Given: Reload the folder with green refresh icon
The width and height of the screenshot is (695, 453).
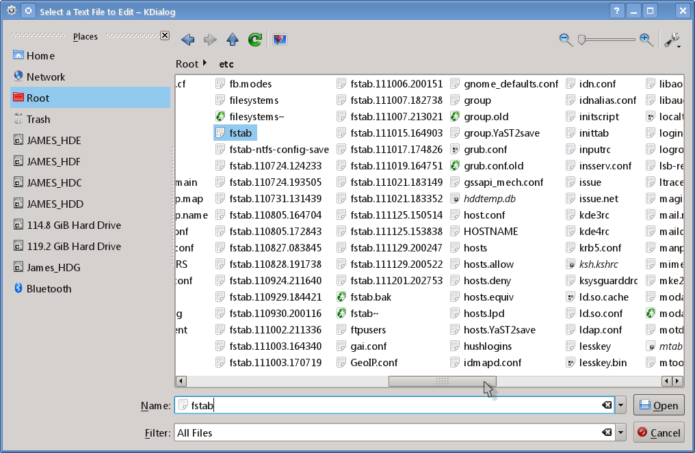Looking at the screenshot, I should click(255, 40).
